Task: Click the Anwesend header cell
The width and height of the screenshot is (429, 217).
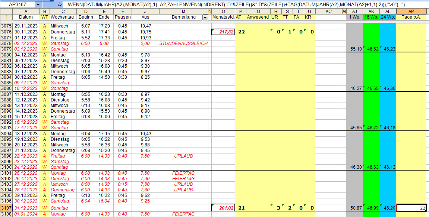Action: tap(258, 17)
